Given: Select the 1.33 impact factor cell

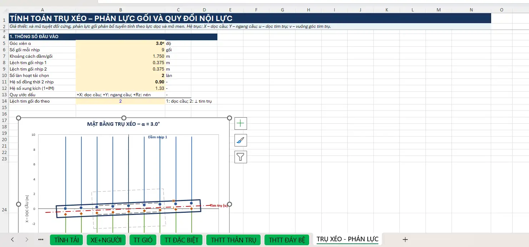Looking at the screenshot, I should point(120,88).
